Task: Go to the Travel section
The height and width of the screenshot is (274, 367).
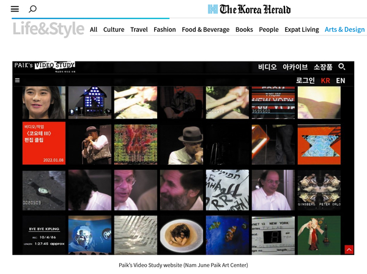Action: click(x=139, y=29)
